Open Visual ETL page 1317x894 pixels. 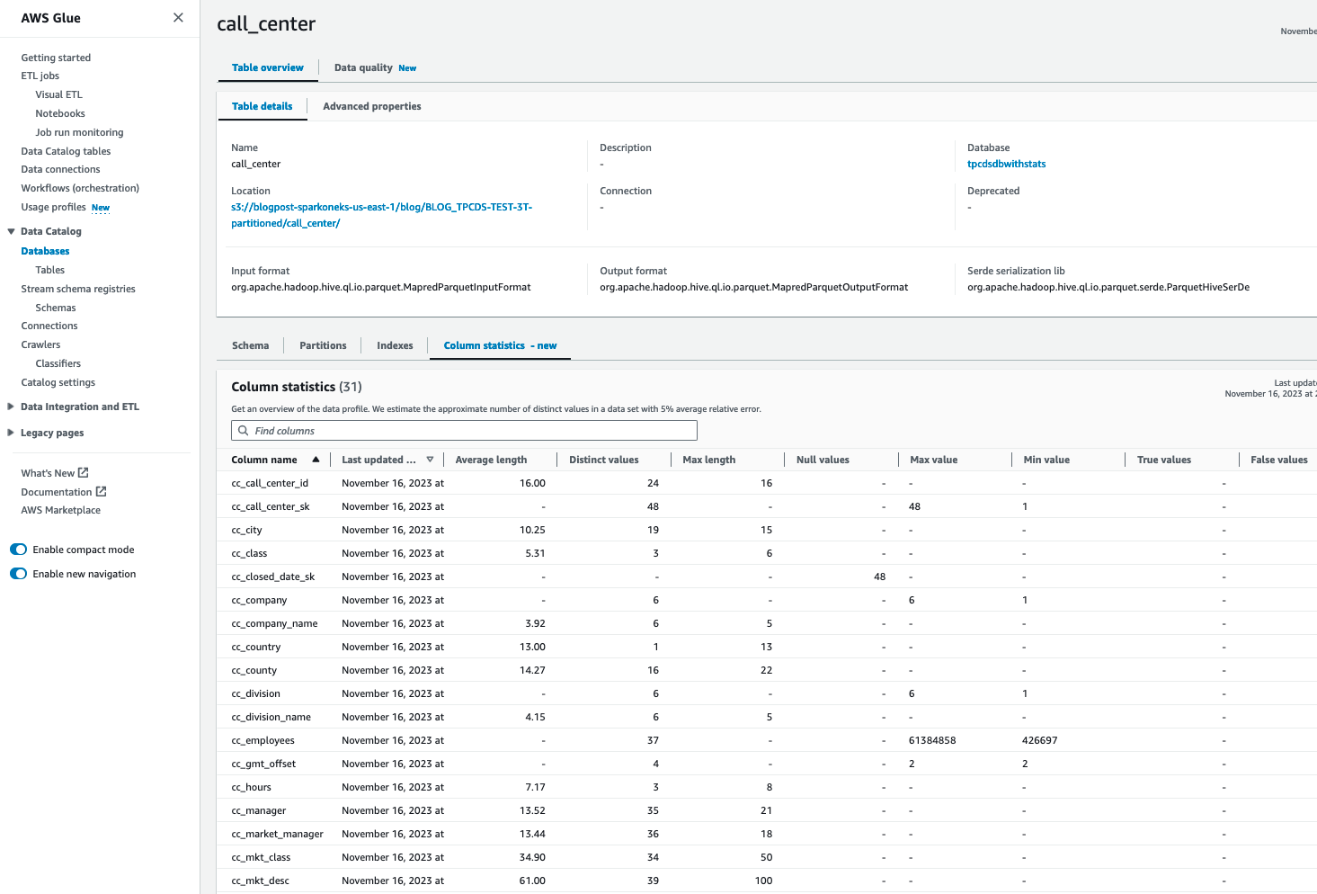(58, 94)
